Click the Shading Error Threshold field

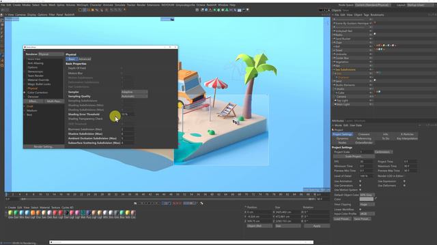[128, 114]
